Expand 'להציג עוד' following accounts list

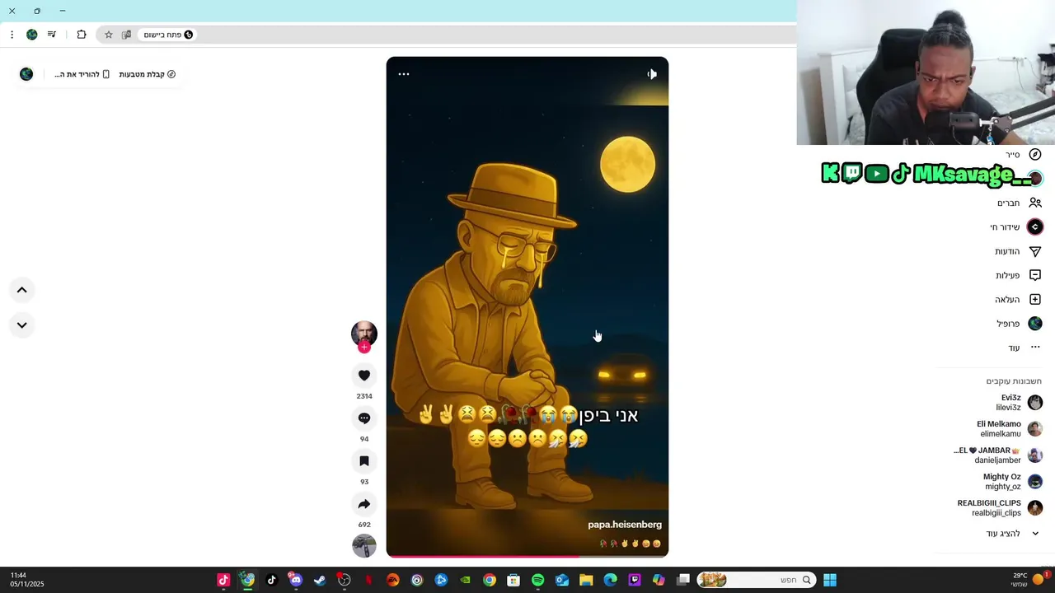click(x=1012, y=534)
